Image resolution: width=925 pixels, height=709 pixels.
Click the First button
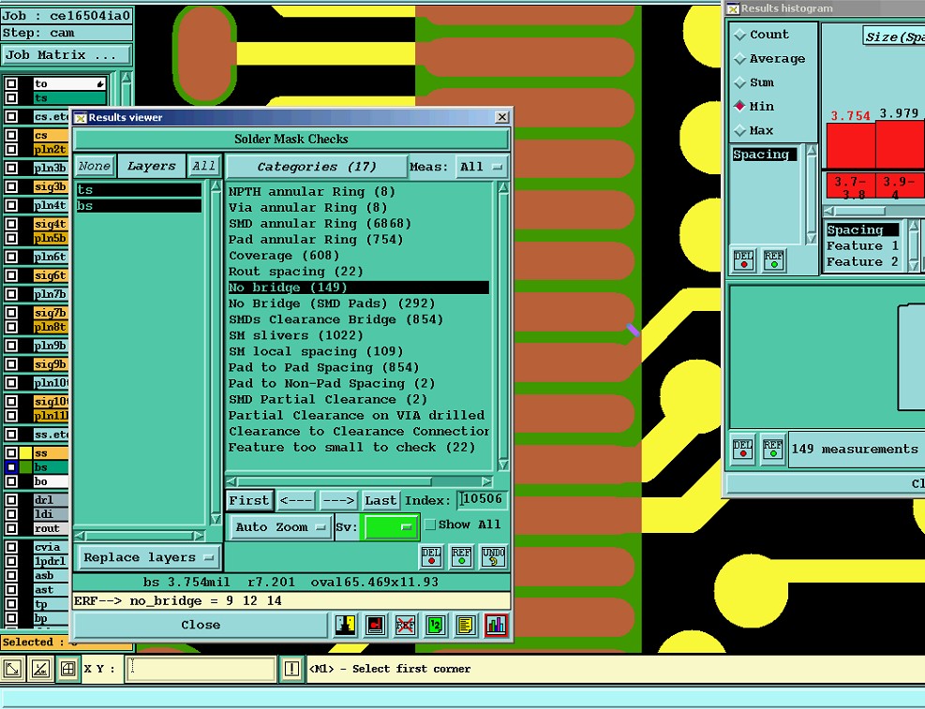point(249,500)
